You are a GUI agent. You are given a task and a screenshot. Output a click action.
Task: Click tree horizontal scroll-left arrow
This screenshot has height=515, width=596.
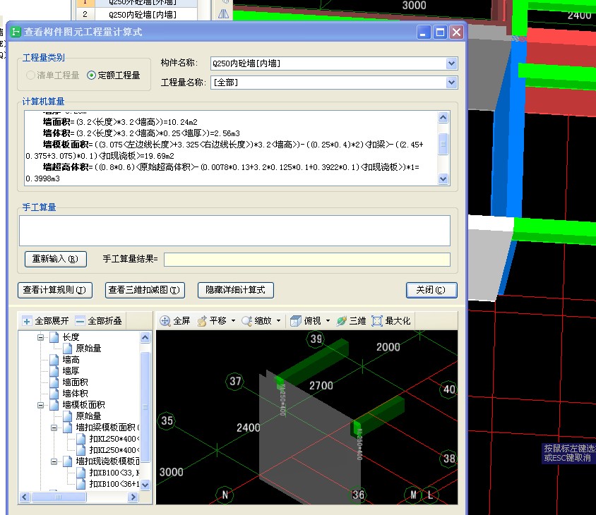point(25,497)
